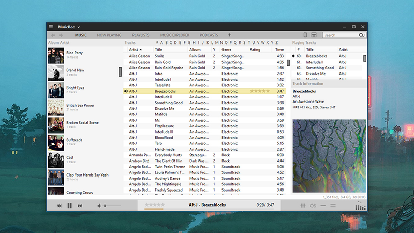Show the visualizer bars icon
Image resolution: width=414 pixels, height=233 pixels.
point(360,206)
